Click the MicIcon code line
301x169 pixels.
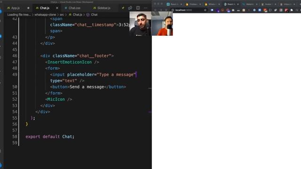pos(59,99)
